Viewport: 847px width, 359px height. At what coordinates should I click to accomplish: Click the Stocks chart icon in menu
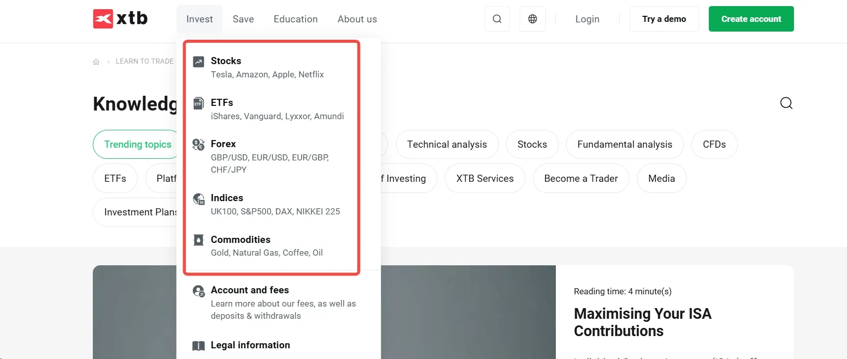pos(198,62)
